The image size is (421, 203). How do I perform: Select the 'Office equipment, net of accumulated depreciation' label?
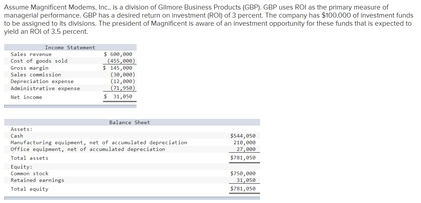tap(88, 150)
